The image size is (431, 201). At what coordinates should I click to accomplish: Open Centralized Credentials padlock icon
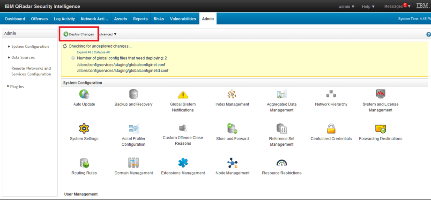tap(331, 128)
